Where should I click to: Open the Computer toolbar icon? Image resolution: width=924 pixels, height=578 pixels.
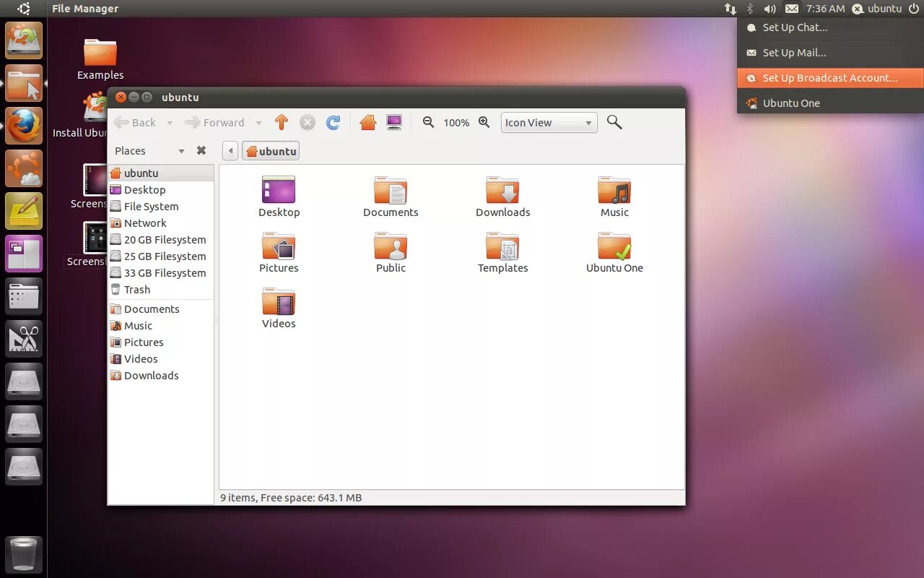(x=394, y=123)
